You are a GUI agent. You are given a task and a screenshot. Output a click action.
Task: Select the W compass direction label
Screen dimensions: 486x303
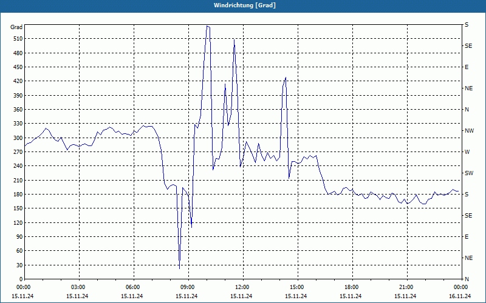coord(467,152)
